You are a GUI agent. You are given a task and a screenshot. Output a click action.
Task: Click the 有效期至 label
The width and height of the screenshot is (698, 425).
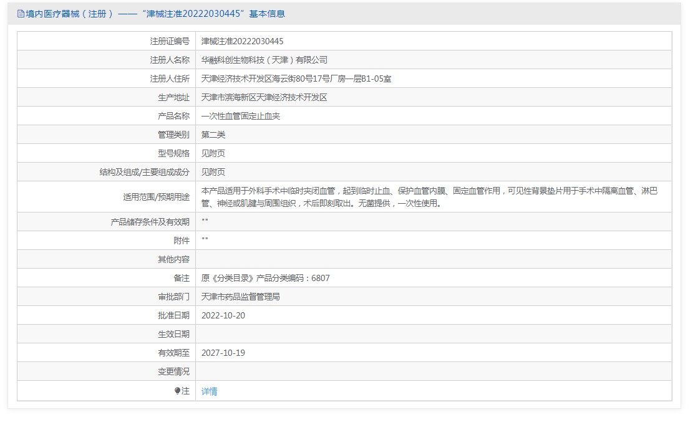(173, 353)
